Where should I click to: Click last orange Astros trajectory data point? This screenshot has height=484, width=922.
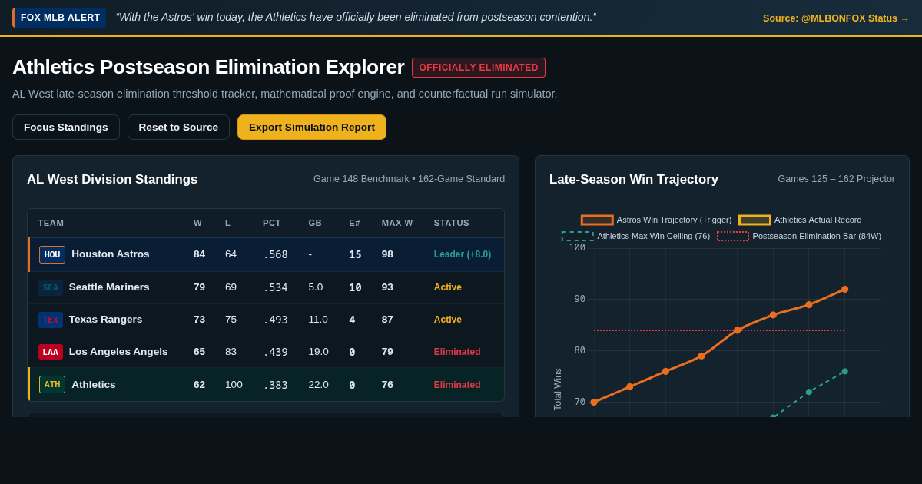[x=844, y=290]
